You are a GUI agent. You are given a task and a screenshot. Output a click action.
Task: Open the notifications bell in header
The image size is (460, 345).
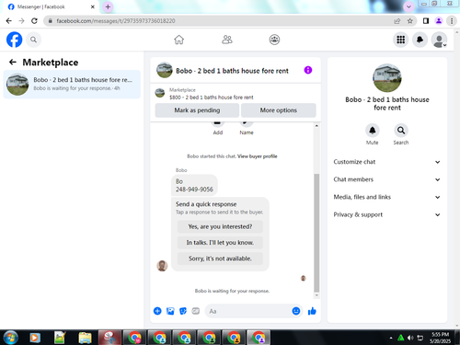click(420, 40)
